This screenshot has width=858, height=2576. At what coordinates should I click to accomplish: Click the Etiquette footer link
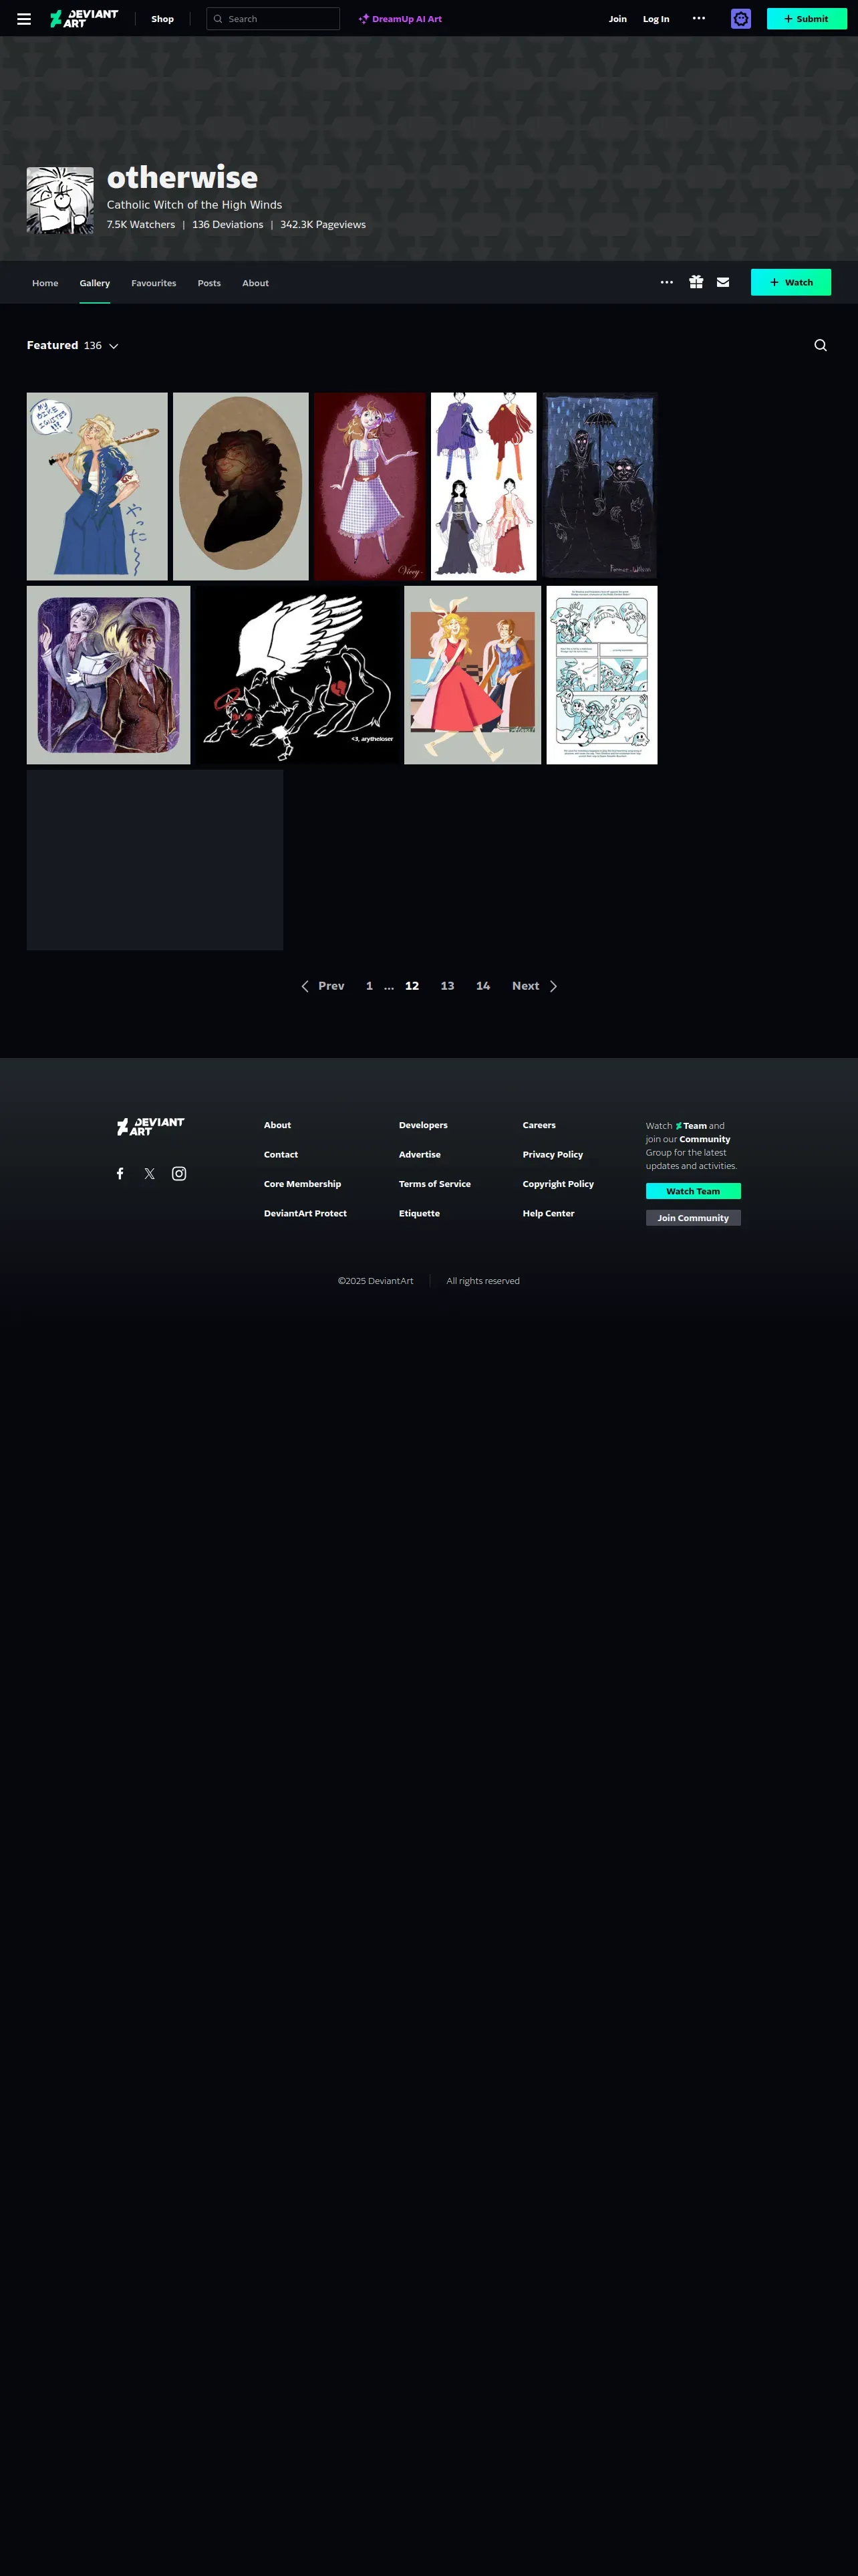[420, 1214]
